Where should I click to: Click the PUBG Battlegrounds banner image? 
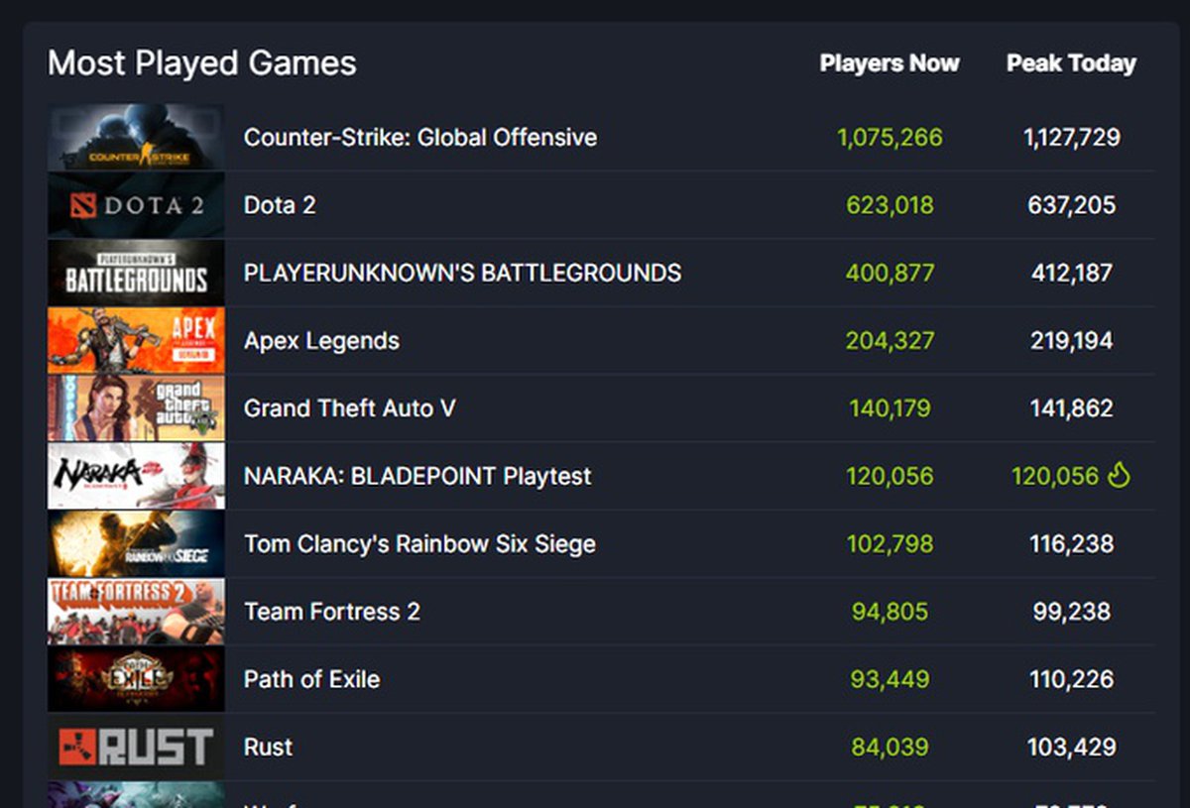[x=136, y=273]
